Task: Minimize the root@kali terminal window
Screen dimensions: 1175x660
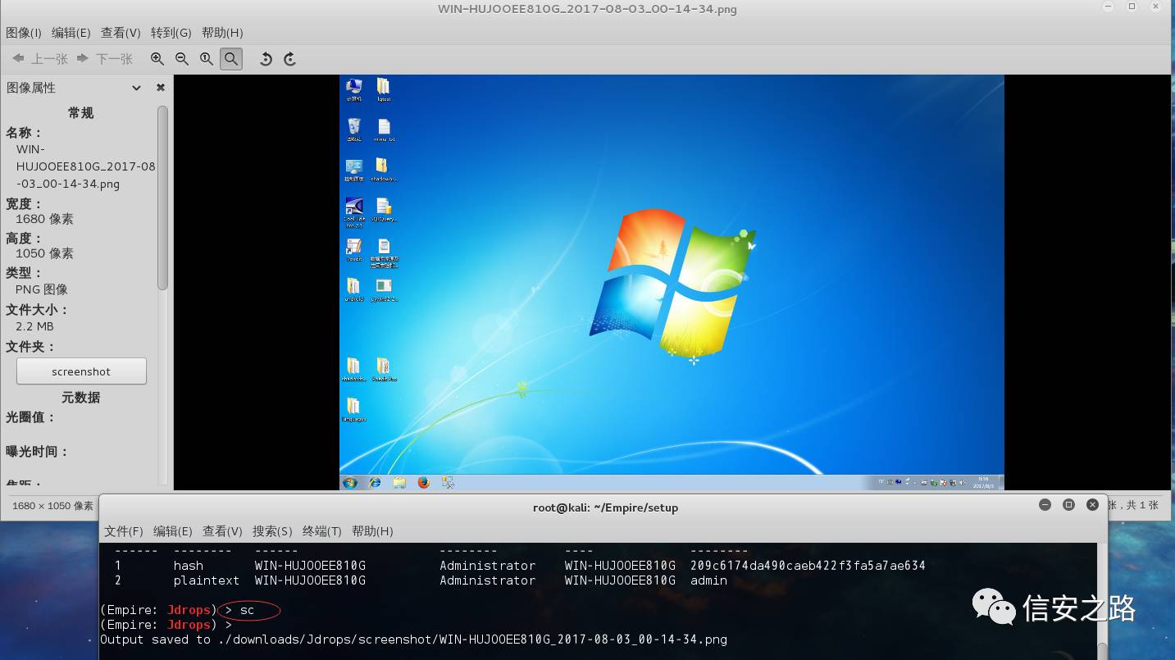Action: click(1045, 505)
